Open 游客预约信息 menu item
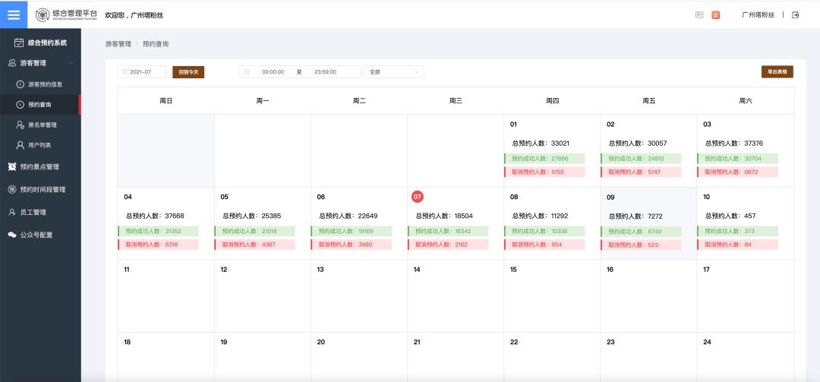The image size is (820, 382). 40,84
